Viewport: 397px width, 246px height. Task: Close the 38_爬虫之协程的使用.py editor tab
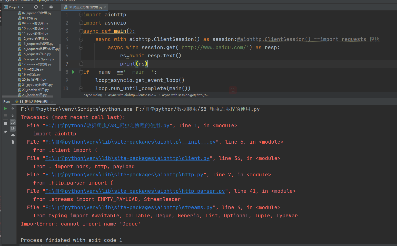(x=105, y=7)
